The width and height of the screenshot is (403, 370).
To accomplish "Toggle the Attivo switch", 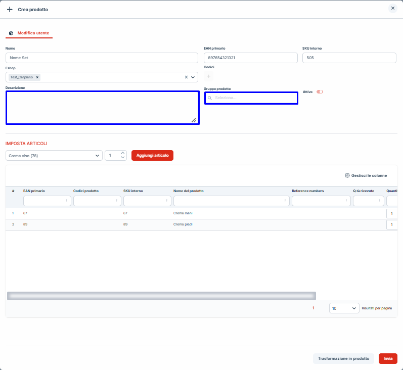I will 320,92.
